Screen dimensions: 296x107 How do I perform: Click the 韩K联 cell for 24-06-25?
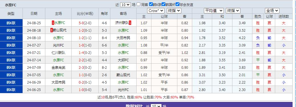point(11,90)
